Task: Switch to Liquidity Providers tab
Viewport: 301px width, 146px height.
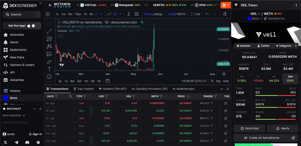Action: tap(149, 89)
